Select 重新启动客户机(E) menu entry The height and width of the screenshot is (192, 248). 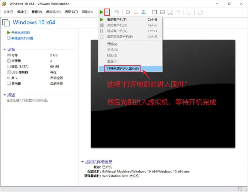point(130,37)
